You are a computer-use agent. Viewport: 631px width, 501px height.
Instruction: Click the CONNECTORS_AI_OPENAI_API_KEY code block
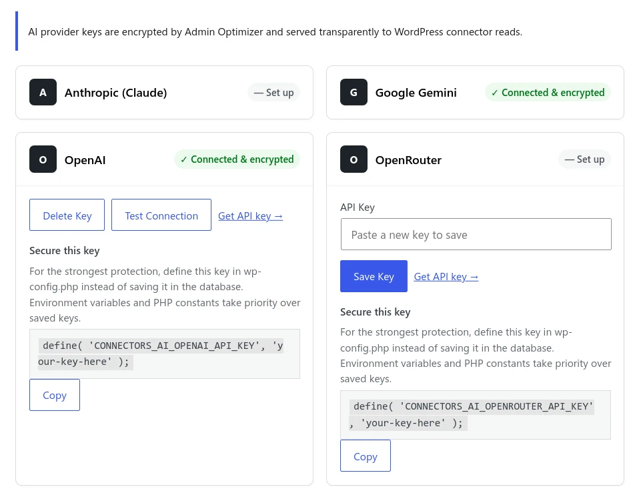(165, 354)
